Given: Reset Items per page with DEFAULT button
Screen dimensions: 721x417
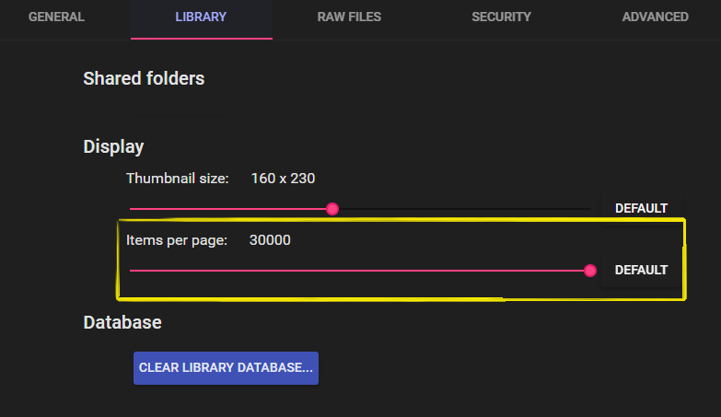Looking at the screenshot, I should click(x=641, y=270).
